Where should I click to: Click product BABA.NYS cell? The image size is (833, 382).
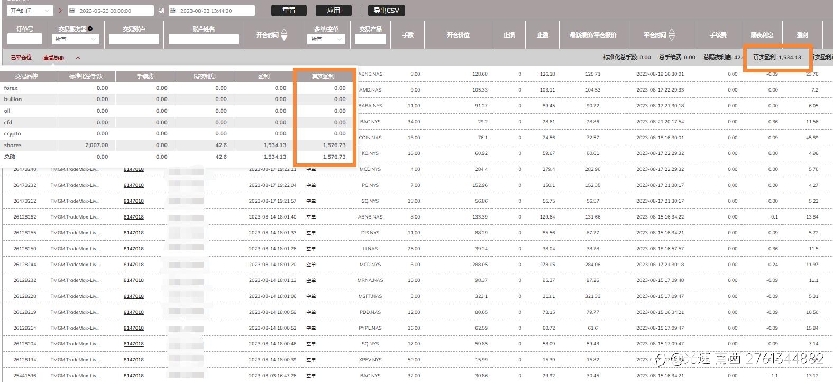pyautogui.click(x=370, y=106)
